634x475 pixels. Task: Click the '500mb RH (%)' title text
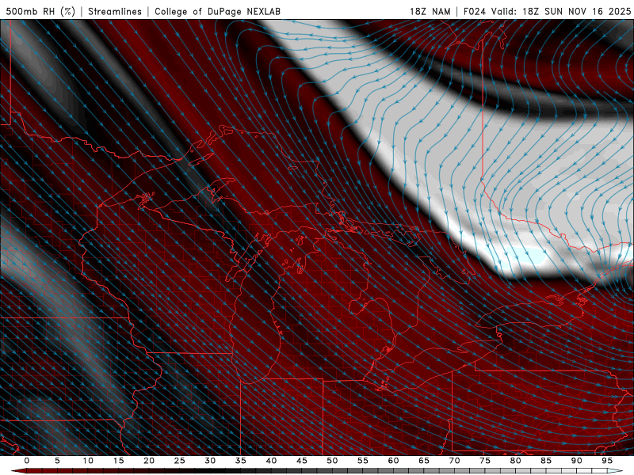coord(40,11)
